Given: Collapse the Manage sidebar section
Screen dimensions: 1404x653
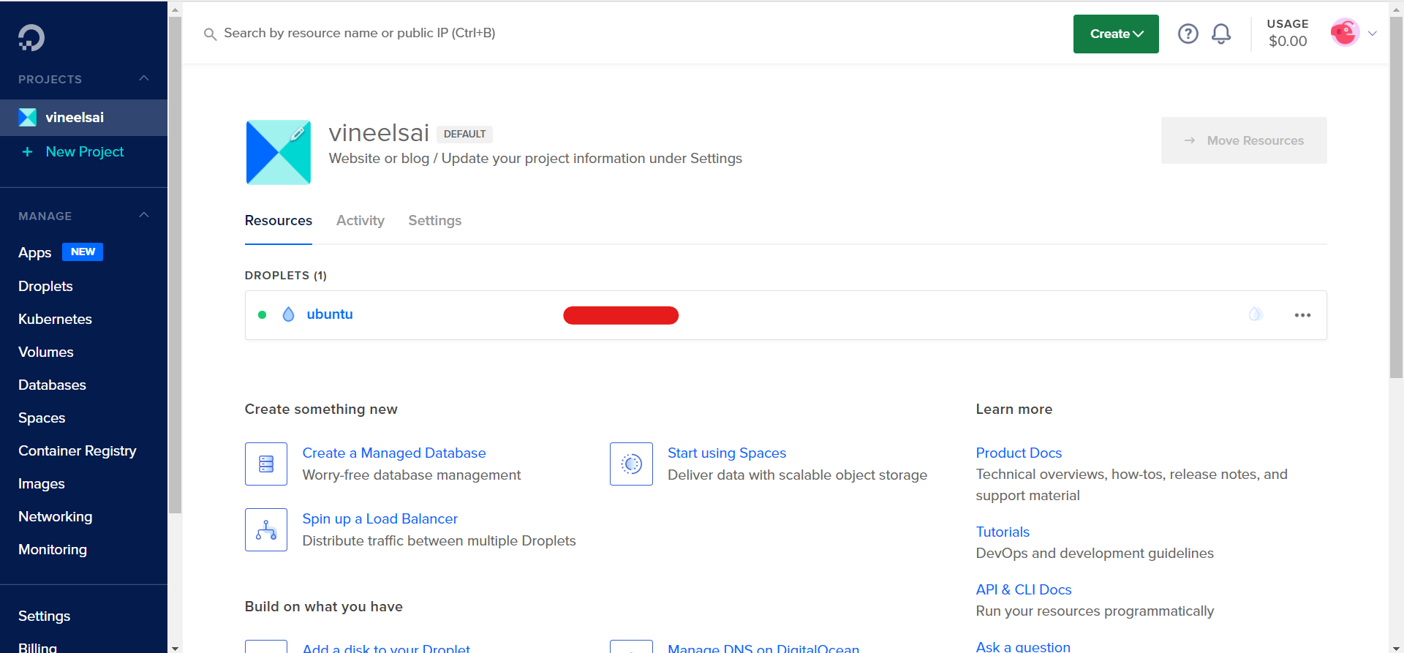Looking at the screenshot, I should (x=144, y=216).
